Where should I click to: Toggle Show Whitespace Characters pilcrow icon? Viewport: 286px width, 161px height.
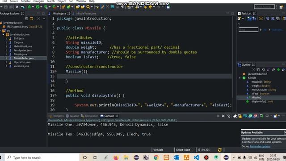[x=122, y=7]
